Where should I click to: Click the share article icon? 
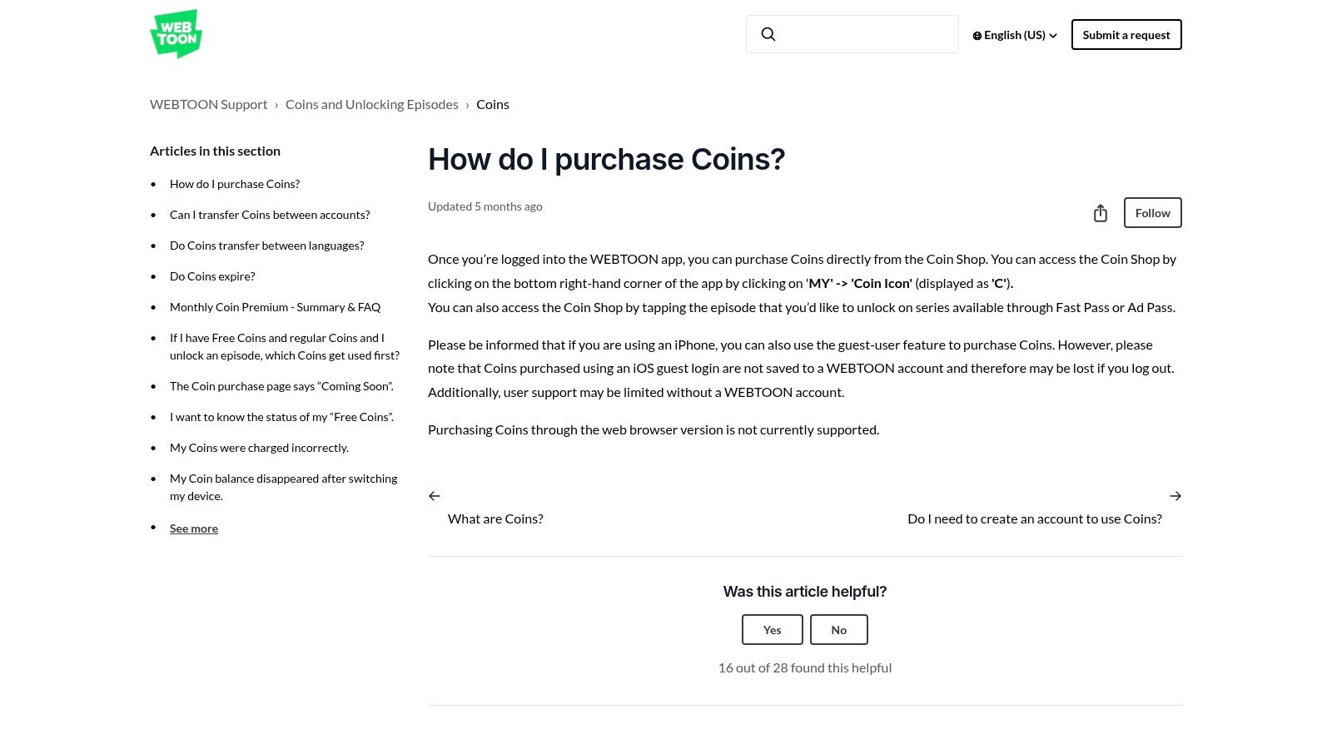(x=1100, y=213)
